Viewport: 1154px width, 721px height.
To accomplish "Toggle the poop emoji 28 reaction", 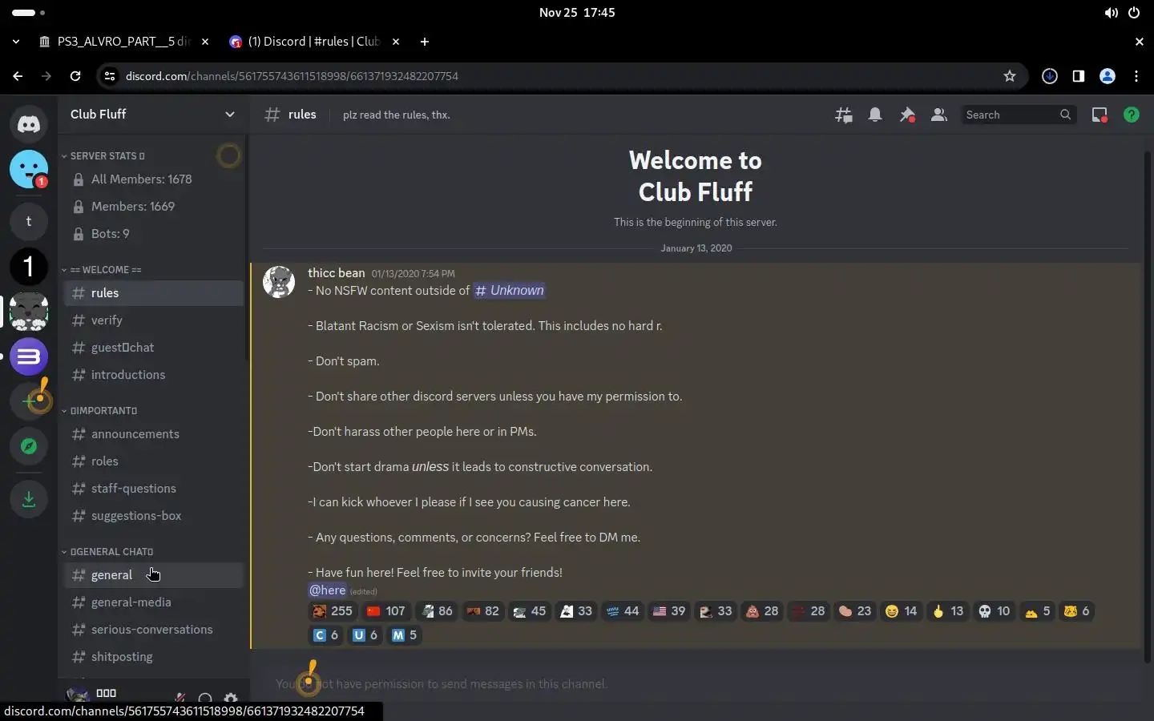I will 762,611.
